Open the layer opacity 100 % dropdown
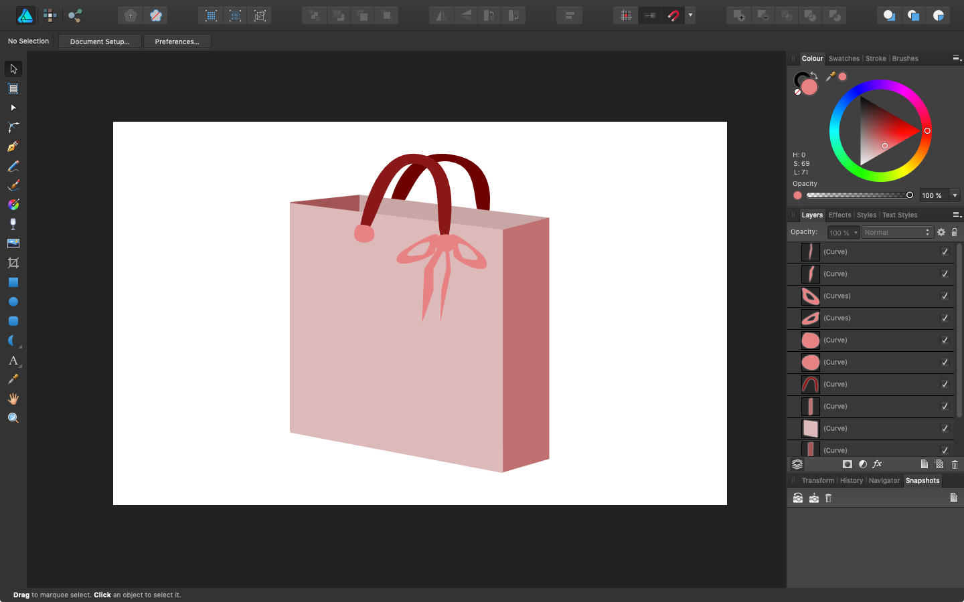Viewport: 964px width, 602px height. (843, 232)
